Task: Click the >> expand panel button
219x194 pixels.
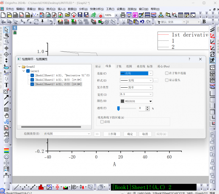Action: click(x=97, y=134)
